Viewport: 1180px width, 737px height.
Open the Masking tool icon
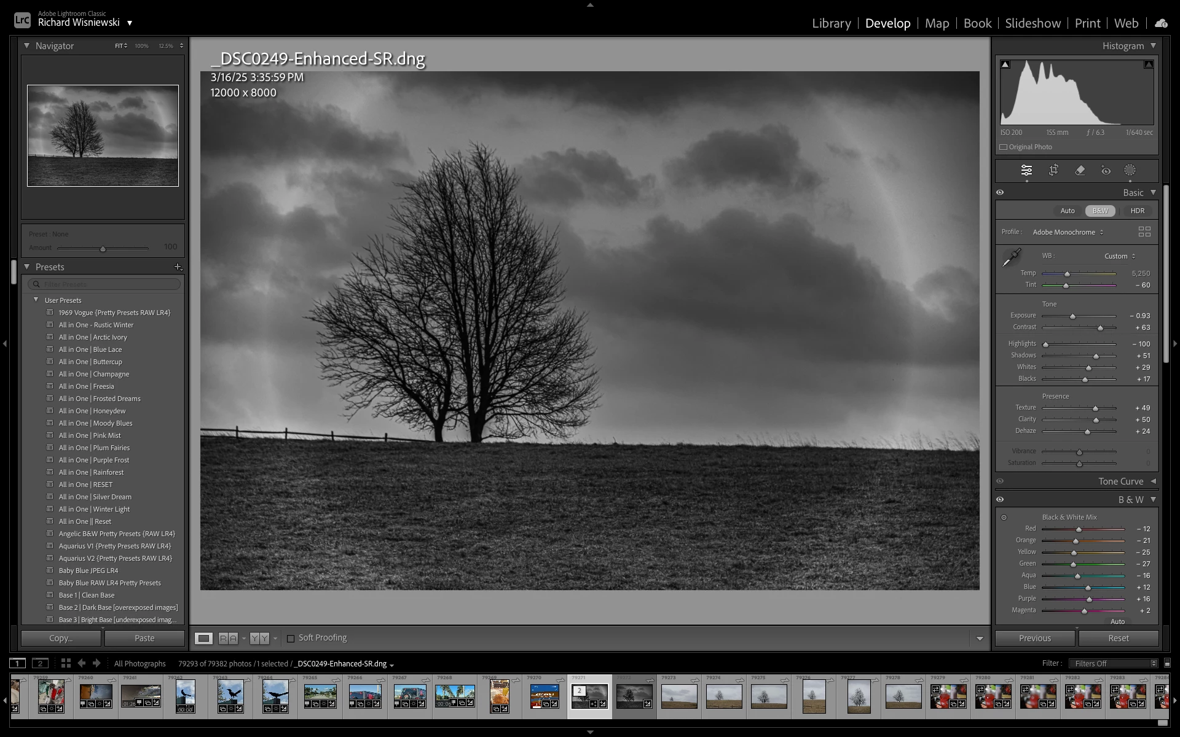pyautogui.click(x=1130, y=170)
